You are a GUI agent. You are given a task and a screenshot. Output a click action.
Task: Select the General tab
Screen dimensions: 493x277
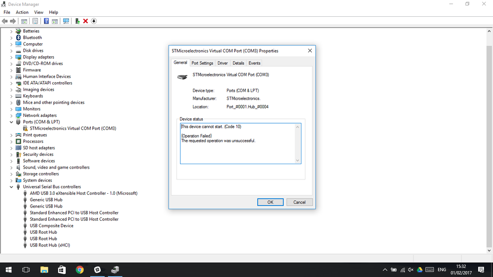pyautogui.click(x=180, y=63)
